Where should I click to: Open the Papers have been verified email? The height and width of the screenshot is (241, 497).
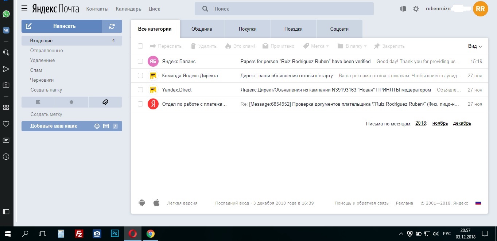[x=306, y=61]
